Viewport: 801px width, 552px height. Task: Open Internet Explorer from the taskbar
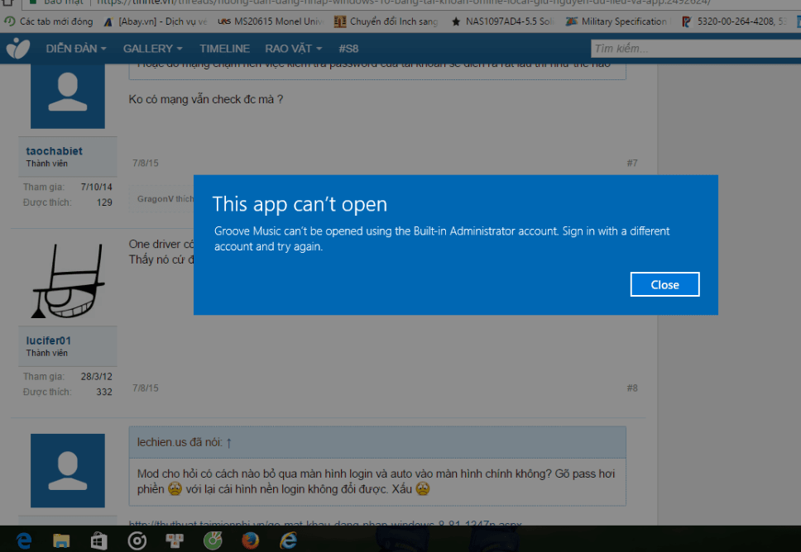click(289, 540)
